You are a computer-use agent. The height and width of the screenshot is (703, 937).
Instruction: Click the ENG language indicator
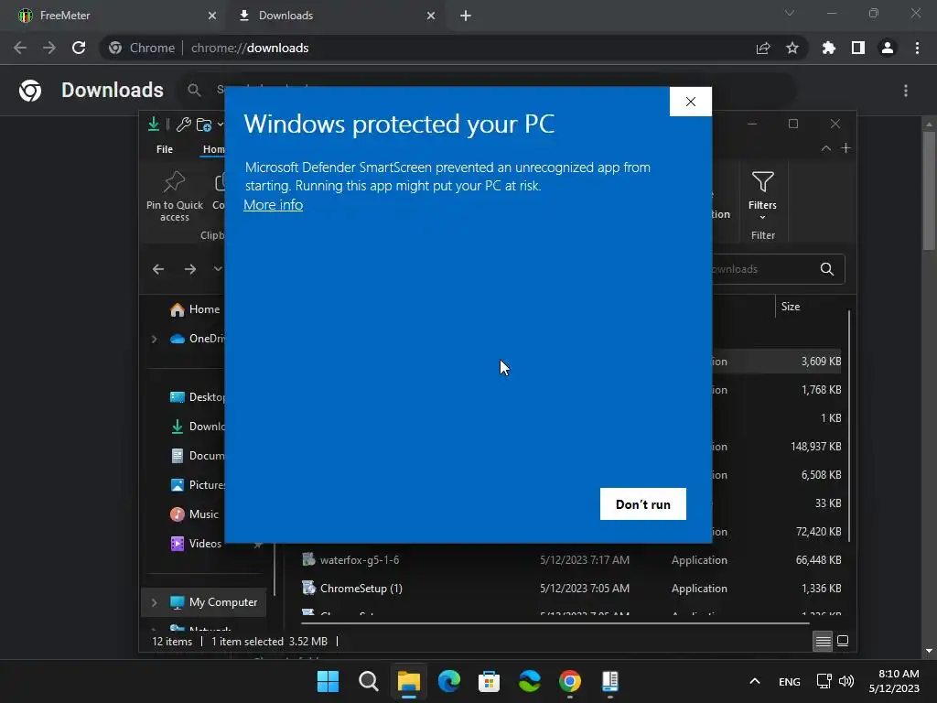(790, 681)
